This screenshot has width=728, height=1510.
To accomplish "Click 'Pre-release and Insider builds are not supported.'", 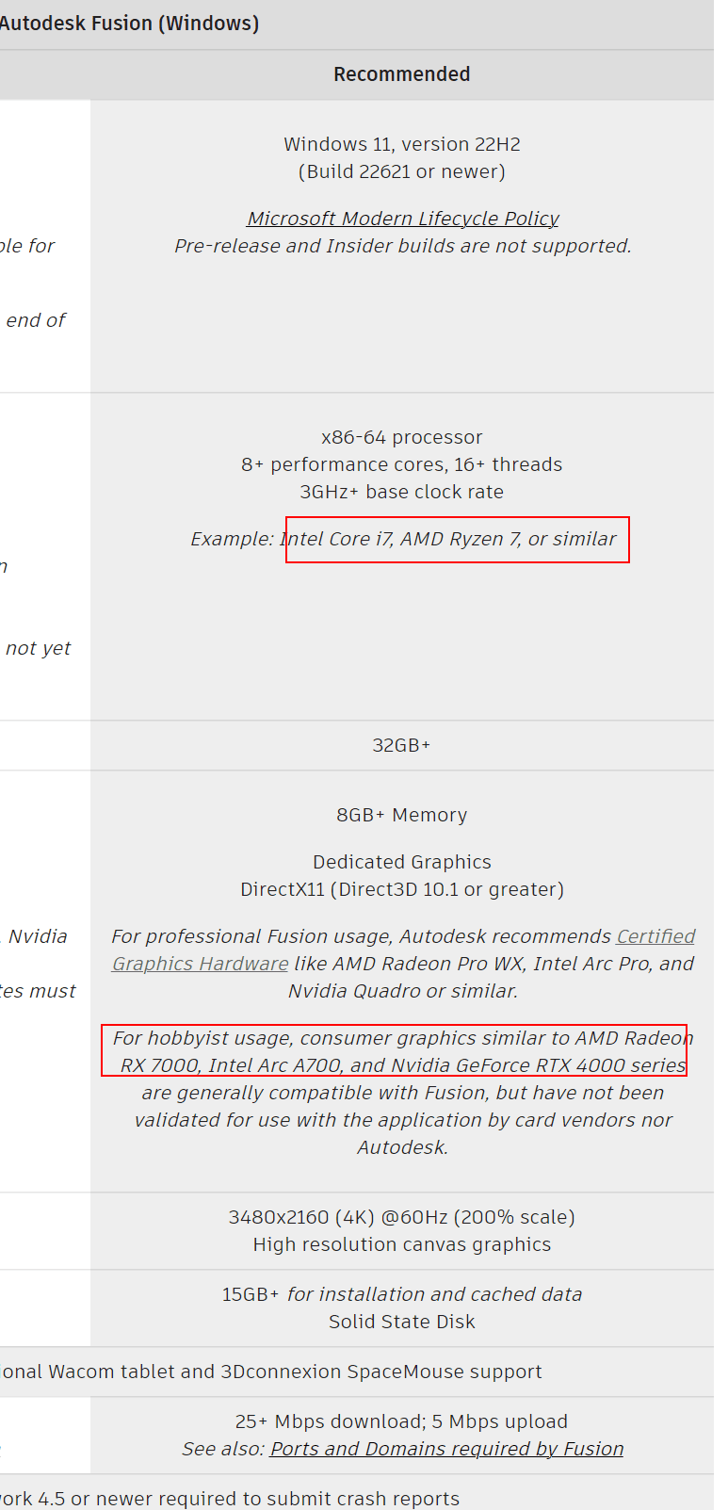I will pos(402,246).
